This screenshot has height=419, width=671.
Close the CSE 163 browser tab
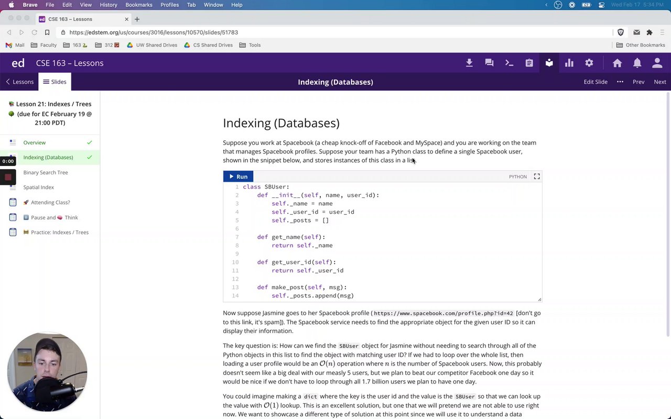[126, 19]
